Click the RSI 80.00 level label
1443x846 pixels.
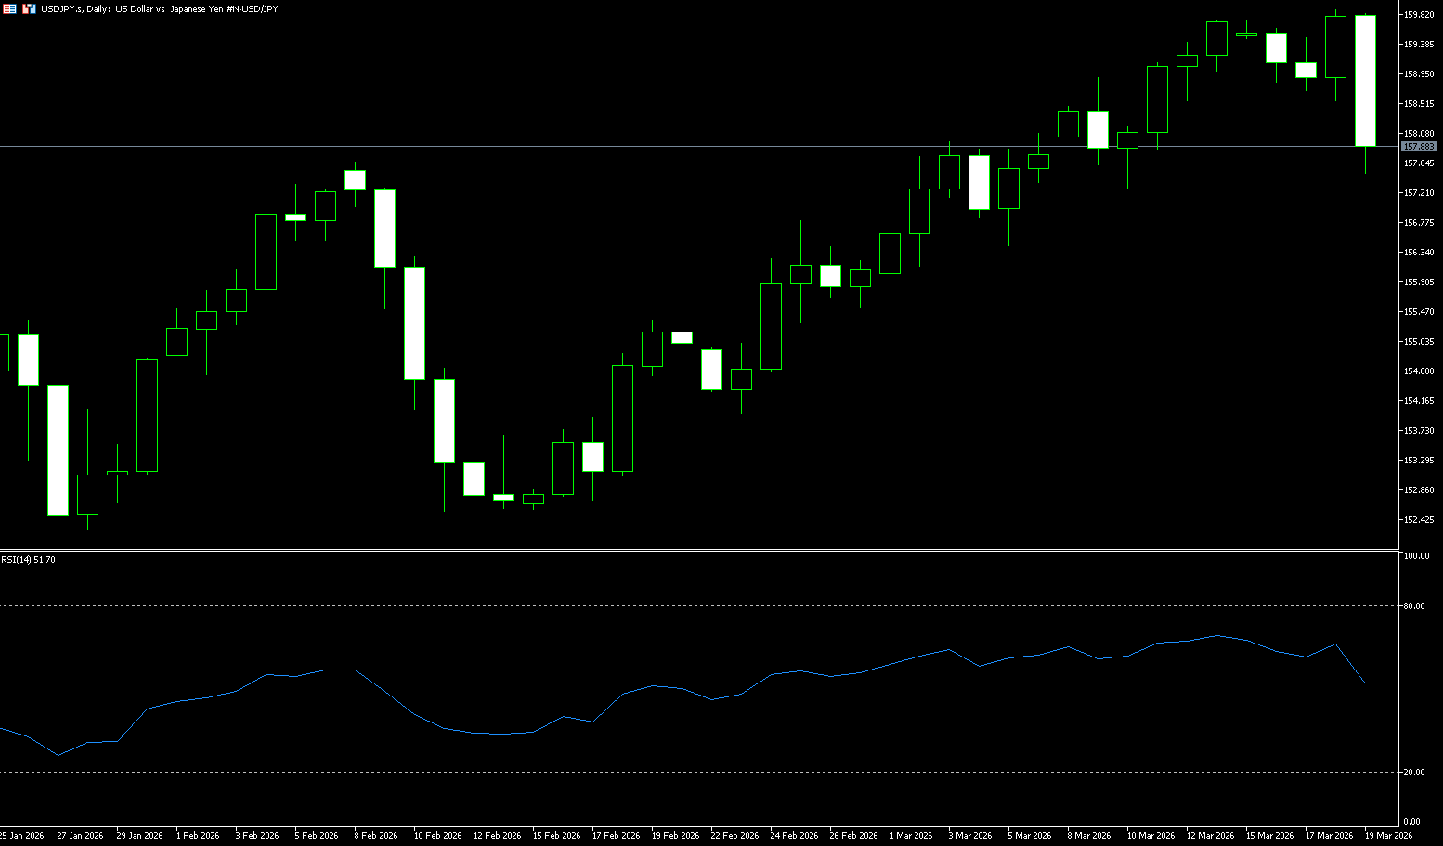(1414, 606)
